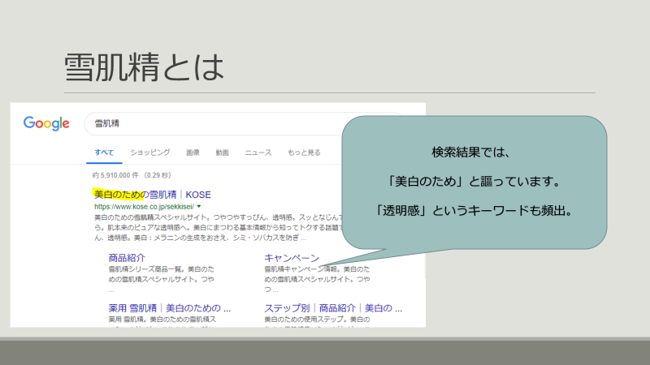Switch to the ショッピング tab

coord(150,152)
